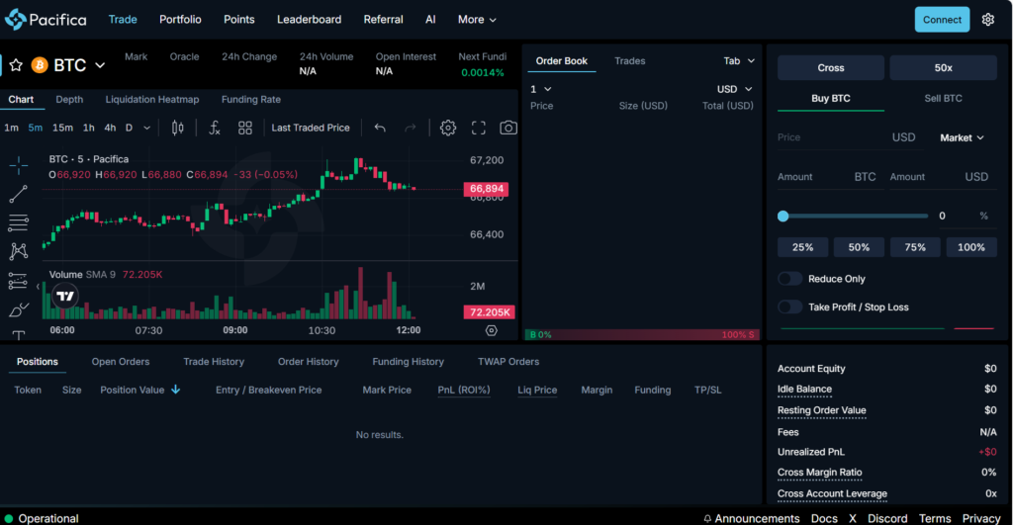The image size is (1013, 525).
Task: Expand additional timeframe options chevron
Action: [x=147, y=128]
